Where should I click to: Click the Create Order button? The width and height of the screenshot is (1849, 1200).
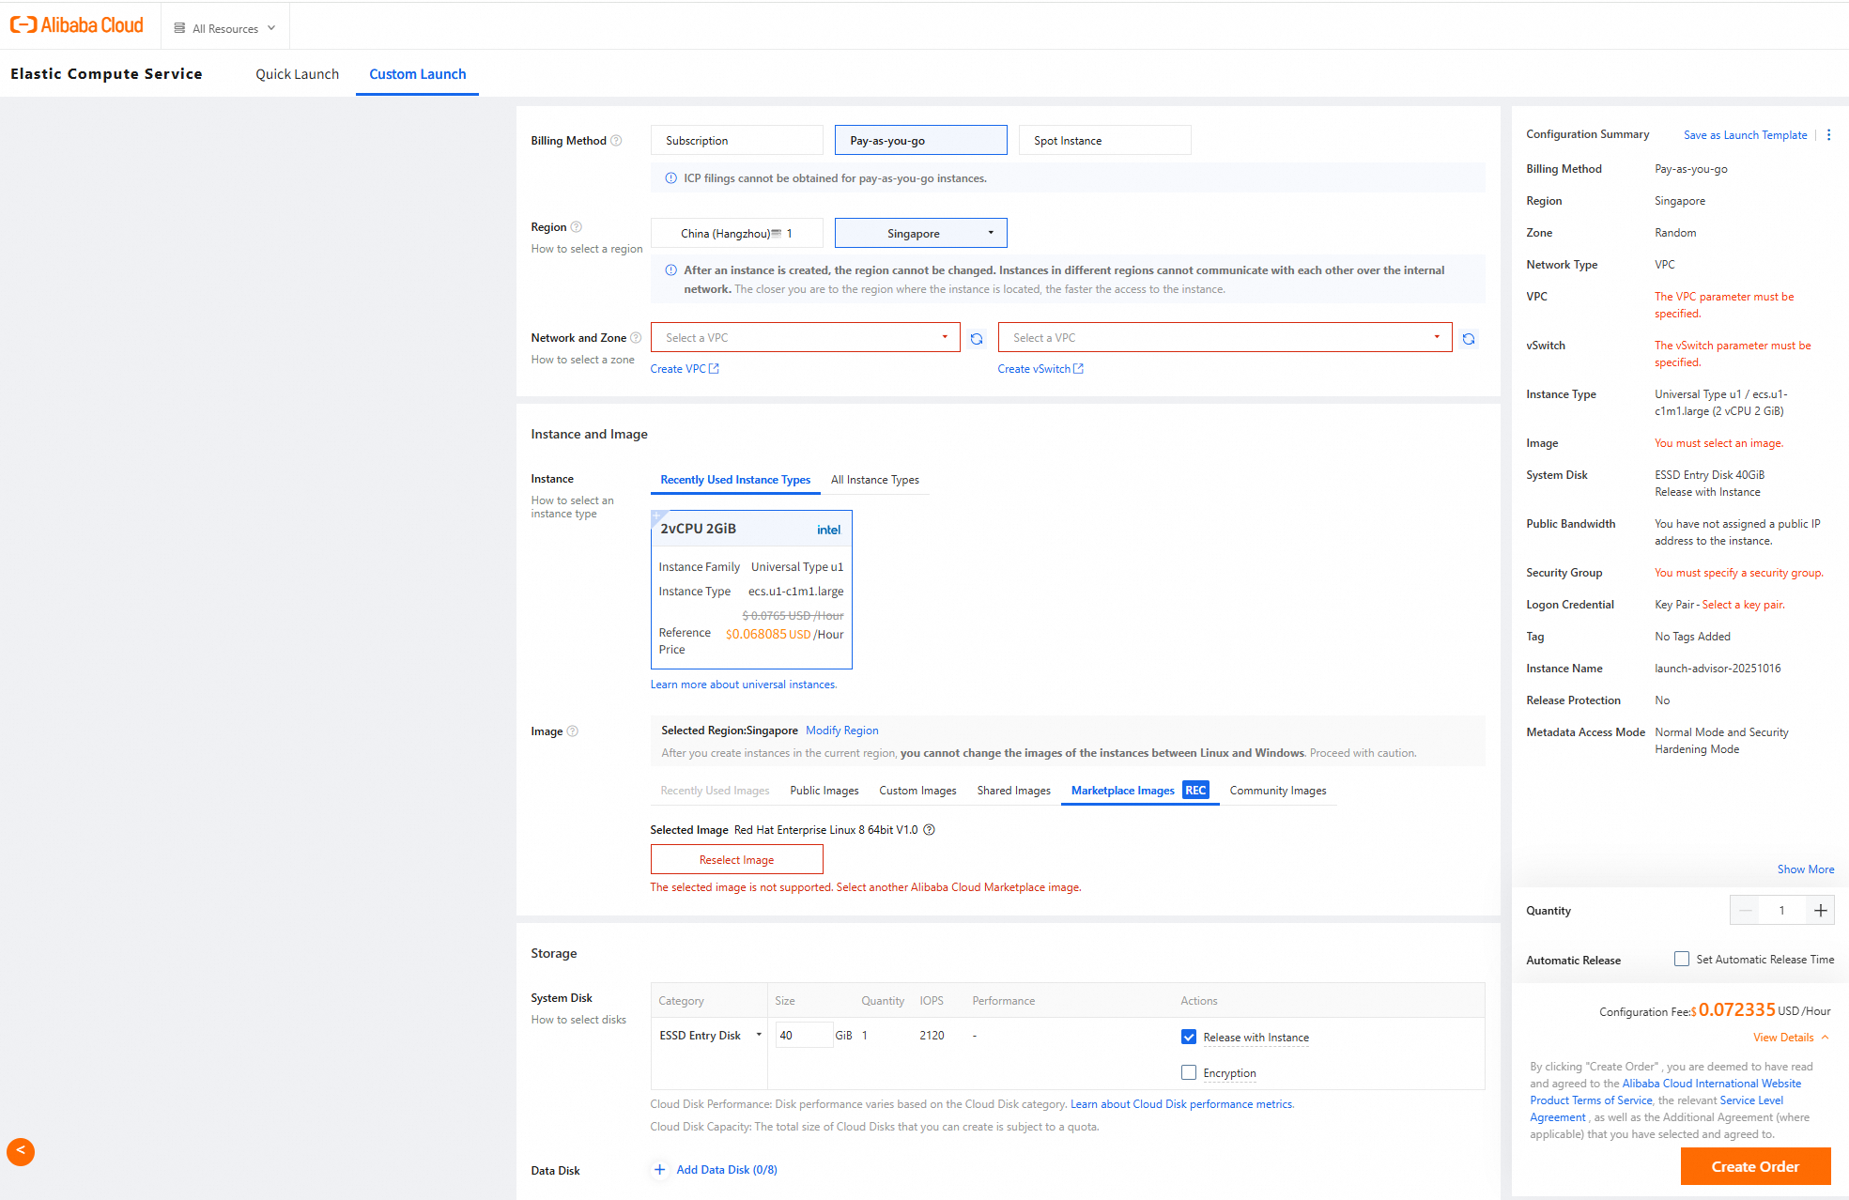click(1755, 1166)
